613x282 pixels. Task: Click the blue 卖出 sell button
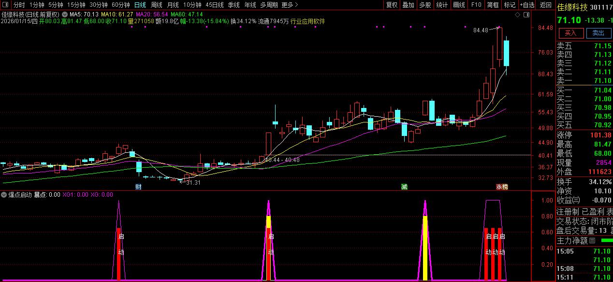598,33
